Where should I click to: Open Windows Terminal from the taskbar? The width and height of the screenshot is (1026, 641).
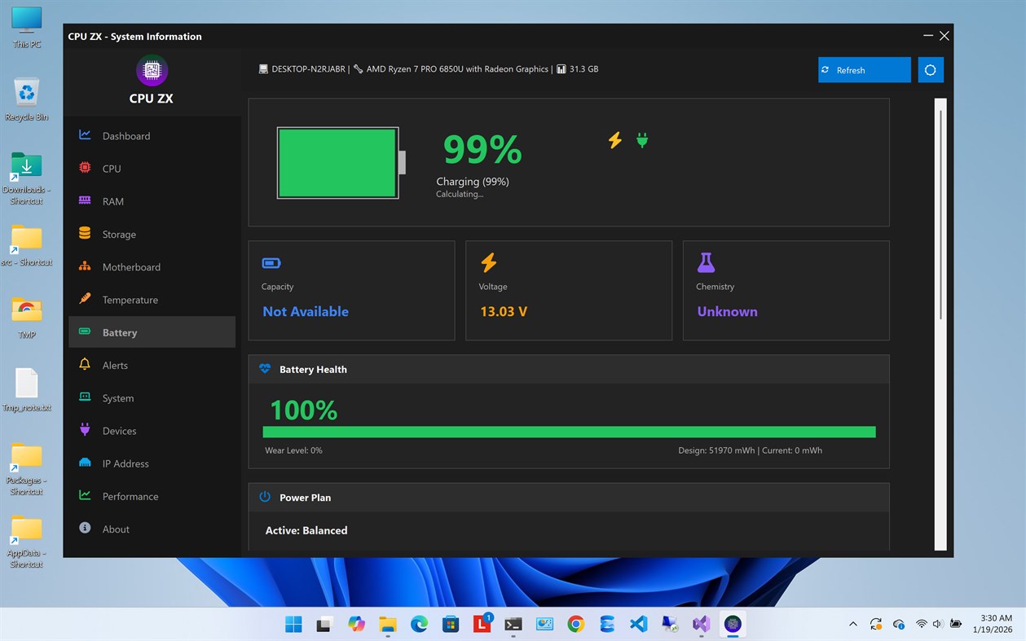point(513,624)
